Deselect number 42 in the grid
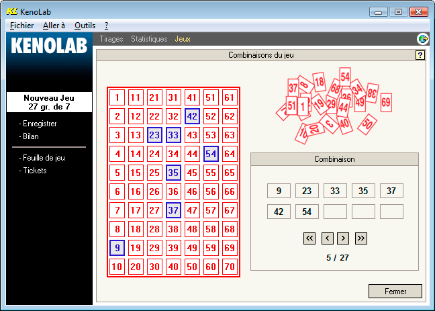 (x=192, y=116)
